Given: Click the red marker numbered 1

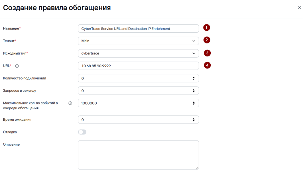Looking at the screenshot, I should pos(206,28).
